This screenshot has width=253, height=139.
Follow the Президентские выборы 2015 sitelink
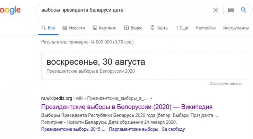point(73,129)
